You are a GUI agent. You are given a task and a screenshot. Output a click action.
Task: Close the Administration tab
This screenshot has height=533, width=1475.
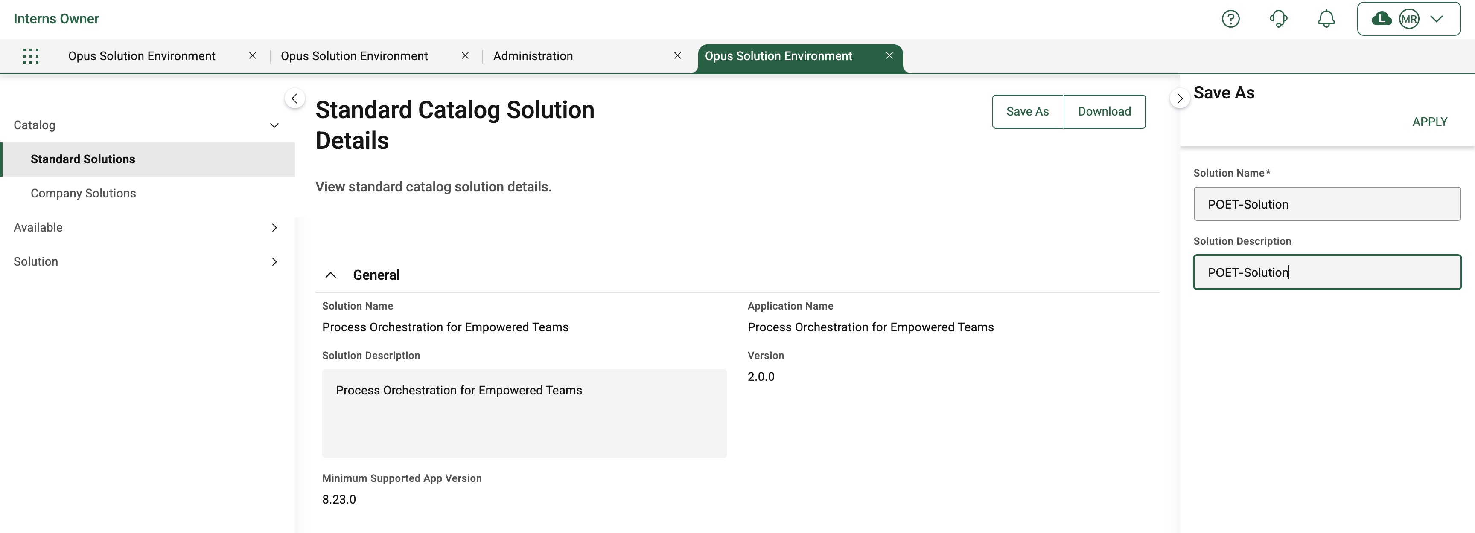[677, 55]
